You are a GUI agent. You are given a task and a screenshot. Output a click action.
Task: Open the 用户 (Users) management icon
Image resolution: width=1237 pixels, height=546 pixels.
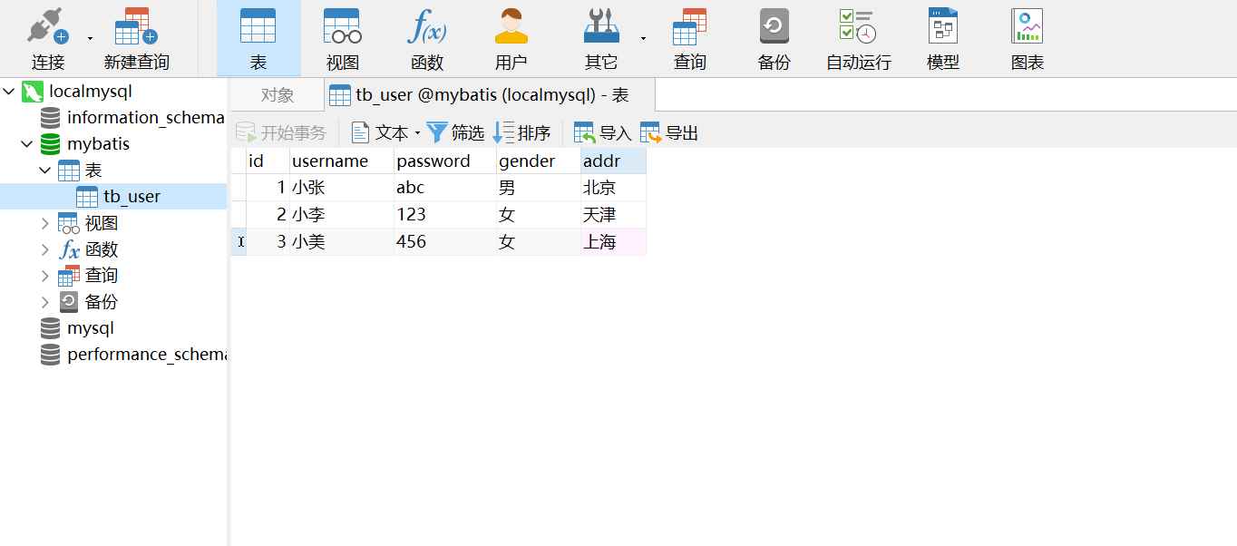[511, 38]
